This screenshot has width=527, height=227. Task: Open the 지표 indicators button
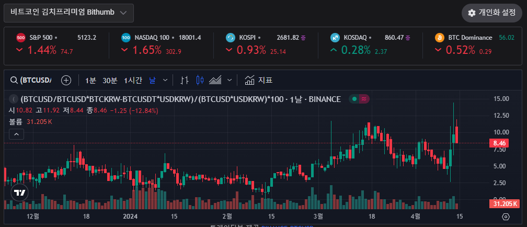tap(258, 81)
